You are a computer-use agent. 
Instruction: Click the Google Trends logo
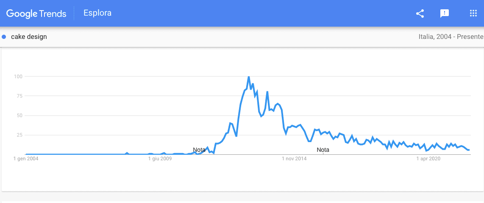point(36,14)
